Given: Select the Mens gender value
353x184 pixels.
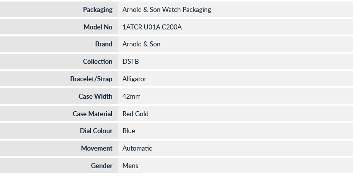Looking at the screenshot, I should pos(130,166).
